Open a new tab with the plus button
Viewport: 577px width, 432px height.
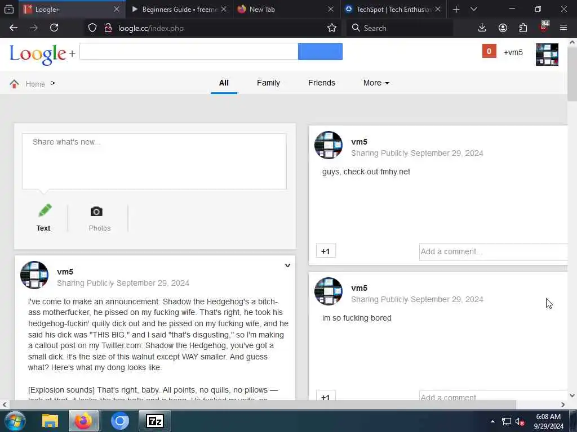[456, 9]
